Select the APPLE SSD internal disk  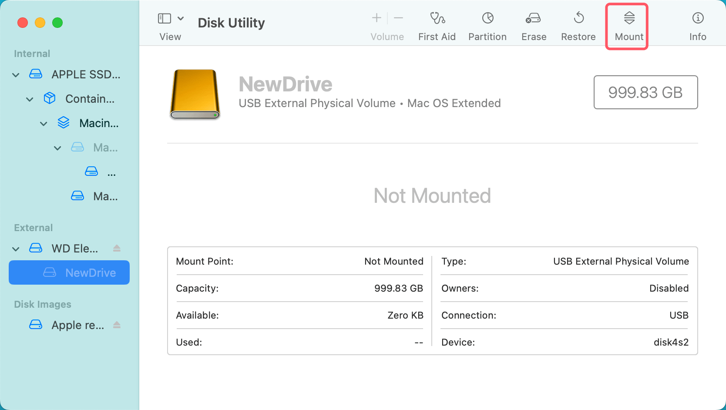pos(86,74)
